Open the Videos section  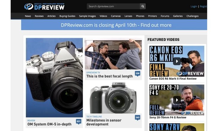pyautogui.click(x=103, y=16)
